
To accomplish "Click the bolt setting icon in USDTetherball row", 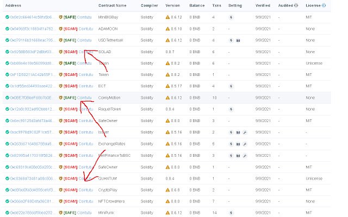I will [x=231, y=40].
